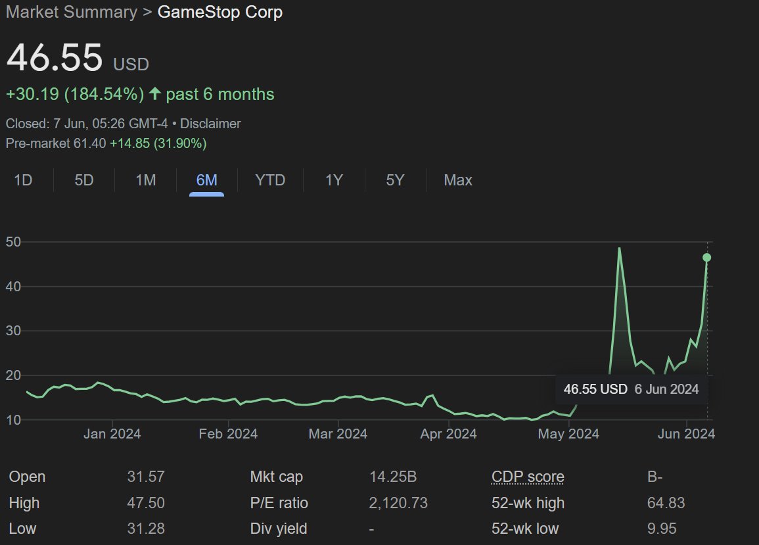This screenshot has width=759, height=545.
Task: Click the chart's current price dot
Action: [706, 258]
